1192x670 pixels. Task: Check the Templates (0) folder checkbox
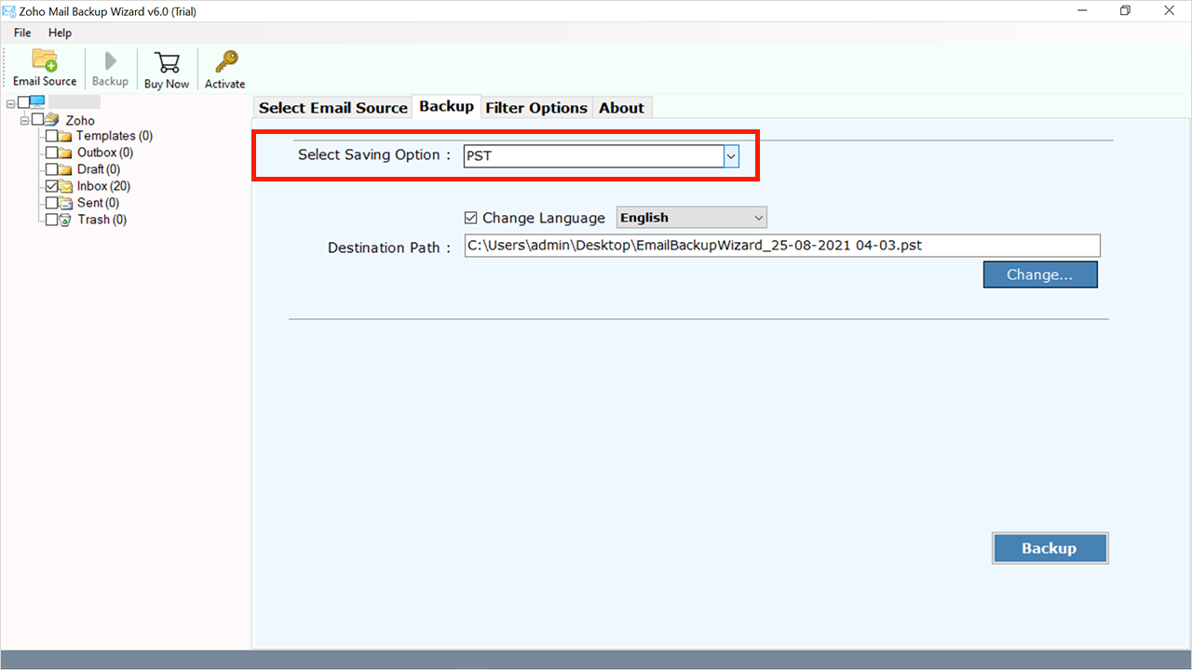pyautogui.click(x=51, y=136)
